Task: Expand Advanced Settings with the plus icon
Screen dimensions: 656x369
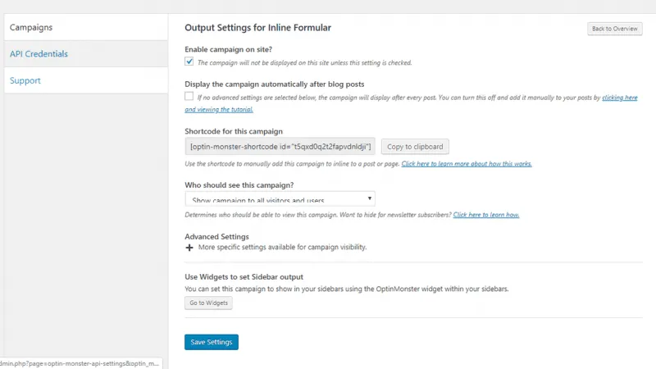Action: 189,248
